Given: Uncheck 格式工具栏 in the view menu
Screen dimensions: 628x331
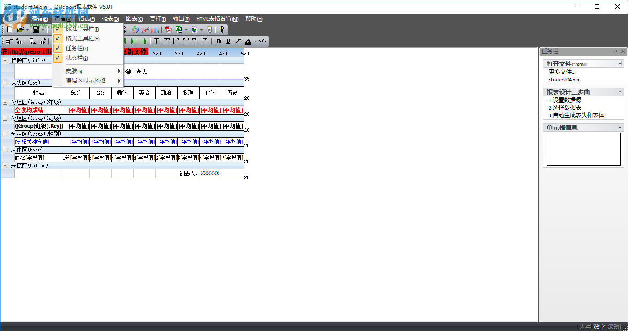Looking at the screenshot, I should 88,39.
